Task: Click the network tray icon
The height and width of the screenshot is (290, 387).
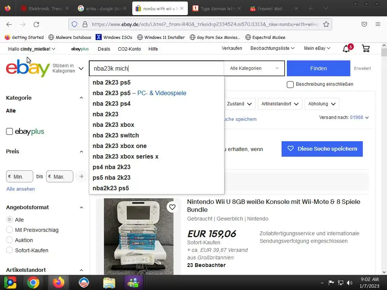Action: (x=341, y=282)
